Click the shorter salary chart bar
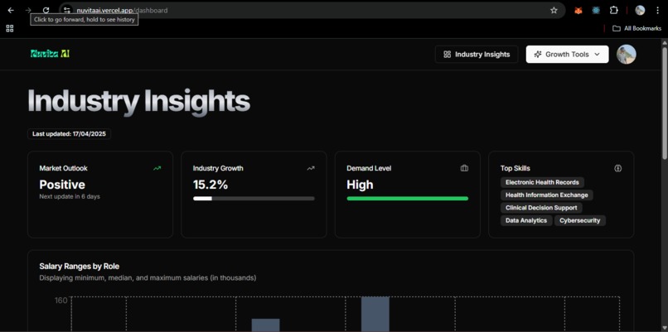This screenshot has width=668, height=332. [266, 325]
